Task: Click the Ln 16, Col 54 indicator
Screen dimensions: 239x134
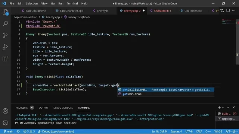Action: (159, 131)
